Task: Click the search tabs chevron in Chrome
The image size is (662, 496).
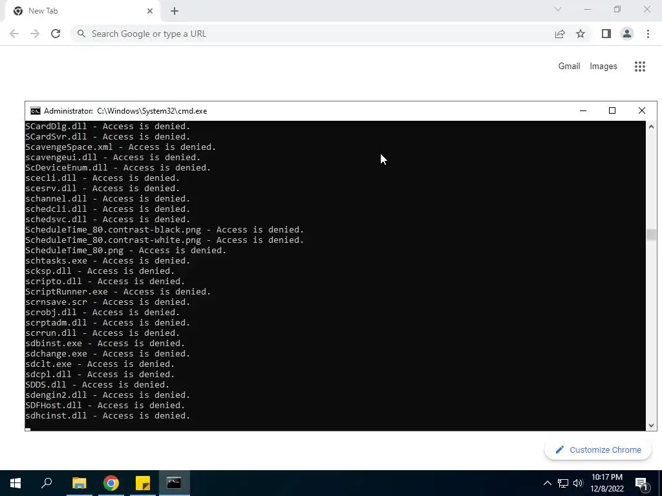Action: tap(558, 9)
